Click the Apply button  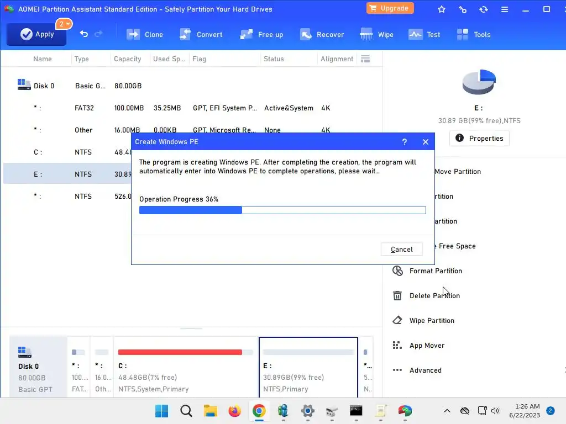click(x=36, y=34)
